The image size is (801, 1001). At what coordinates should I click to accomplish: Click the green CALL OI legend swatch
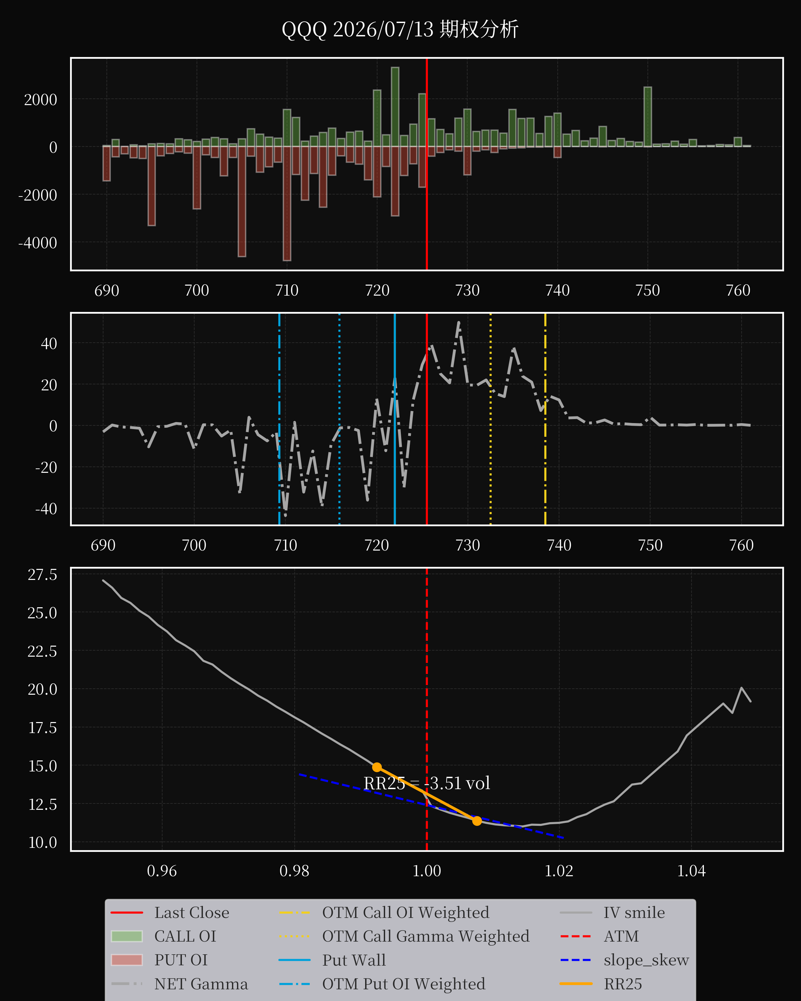point(127,936)
